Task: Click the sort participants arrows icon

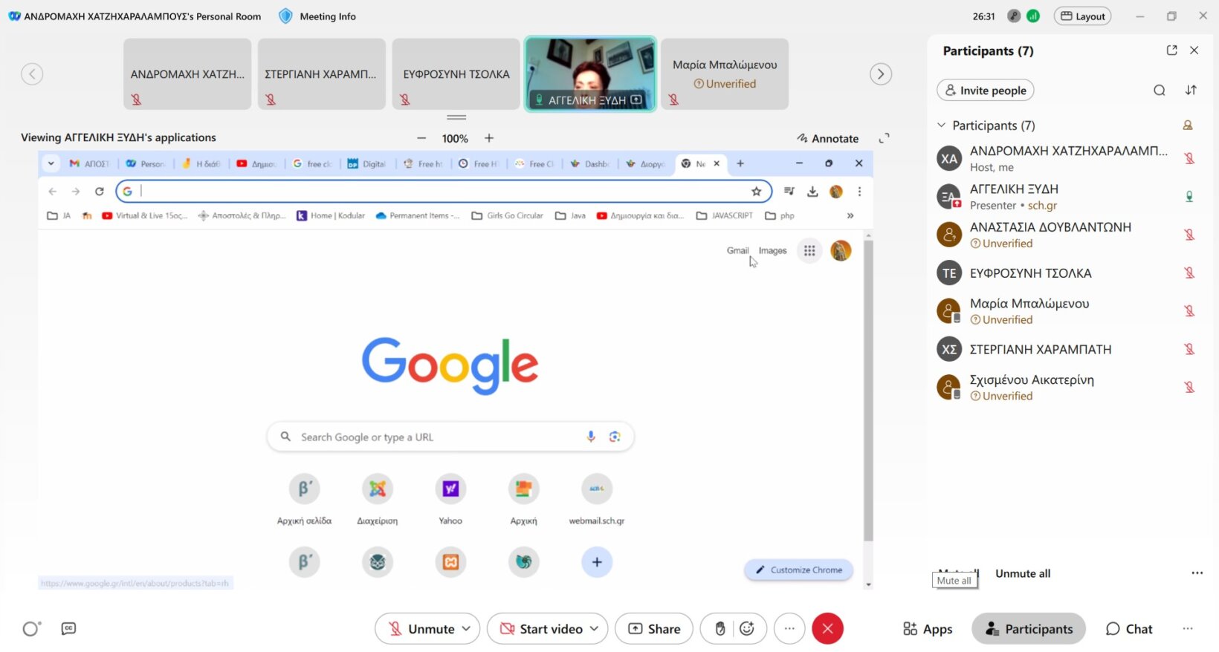Action: click(x=1191, y=91)
